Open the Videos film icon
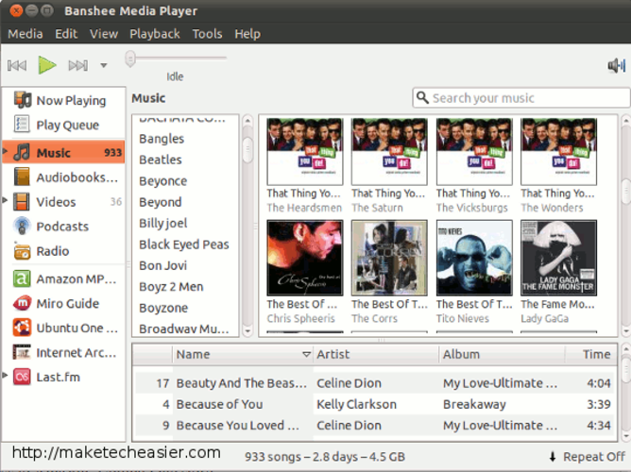The image size is (631, 472). [22, 201]
